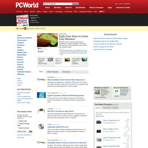Open Eight Easy Ways to Green headline
The height and width of the screenshot is (148, 148).
click(x=73, y=38)
